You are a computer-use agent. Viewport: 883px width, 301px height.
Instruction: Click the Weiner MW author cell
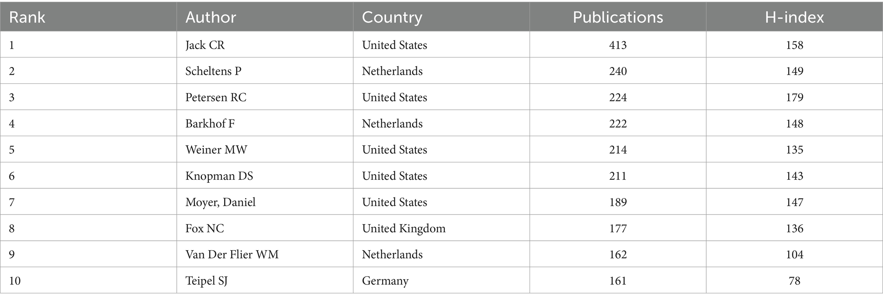coord(216,149)
